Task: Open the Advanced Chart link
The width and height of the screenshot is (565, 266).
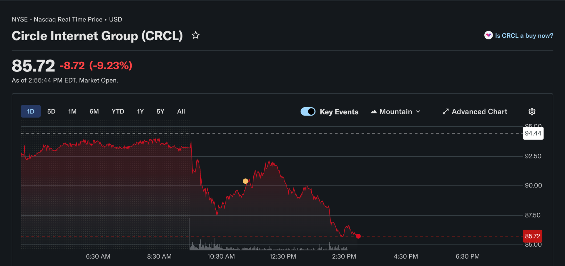Action: pyautogui.click(x=479, y=112)
